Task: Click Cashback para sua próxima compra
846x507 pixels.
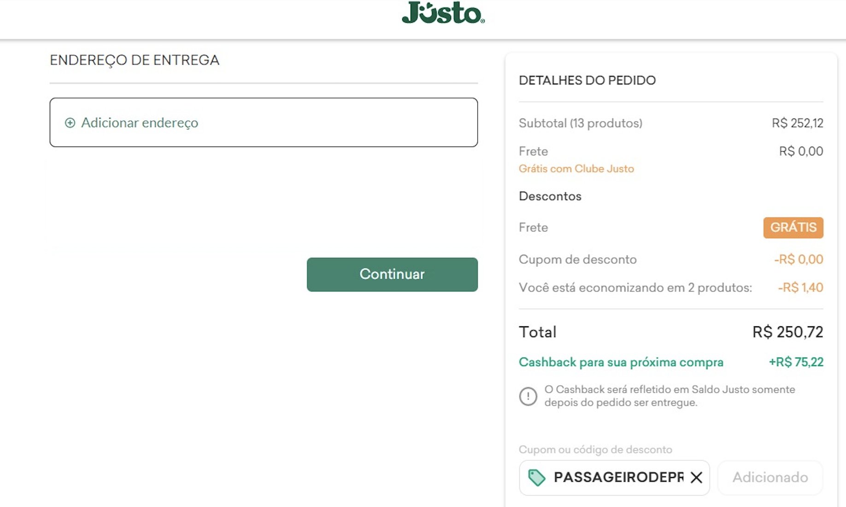Action: click(621, 362)
